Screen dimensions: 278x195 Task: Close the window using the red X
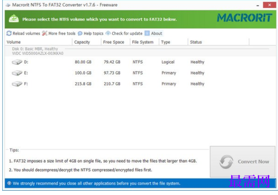click(270, 5)
